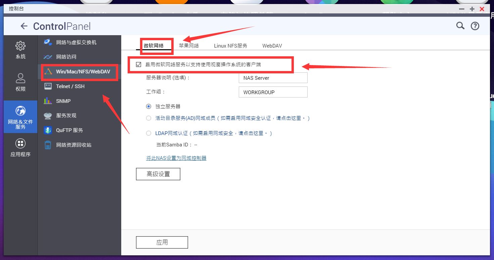Switch to the 微软网络 tab
Viewport: 494px width, 260px height.
(x=154, y=46)
